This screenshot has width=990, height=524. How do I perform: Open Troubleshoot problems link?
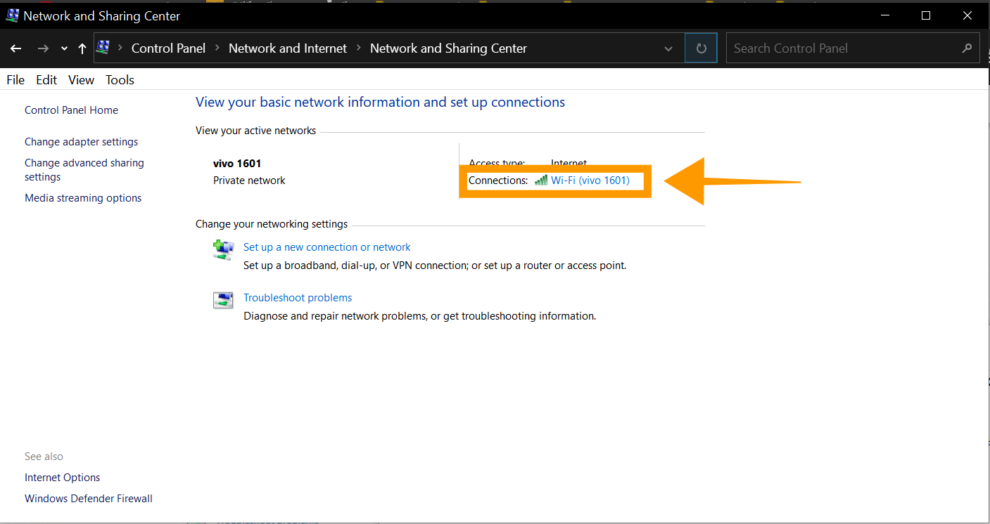[x=297, y=298]
